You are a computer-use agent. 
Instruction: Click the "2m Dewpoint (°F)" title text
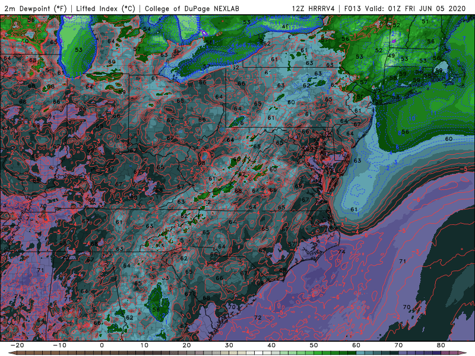tap(35, 8)
